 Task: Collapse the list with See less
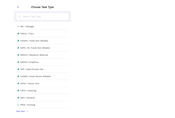click(21, 111)
